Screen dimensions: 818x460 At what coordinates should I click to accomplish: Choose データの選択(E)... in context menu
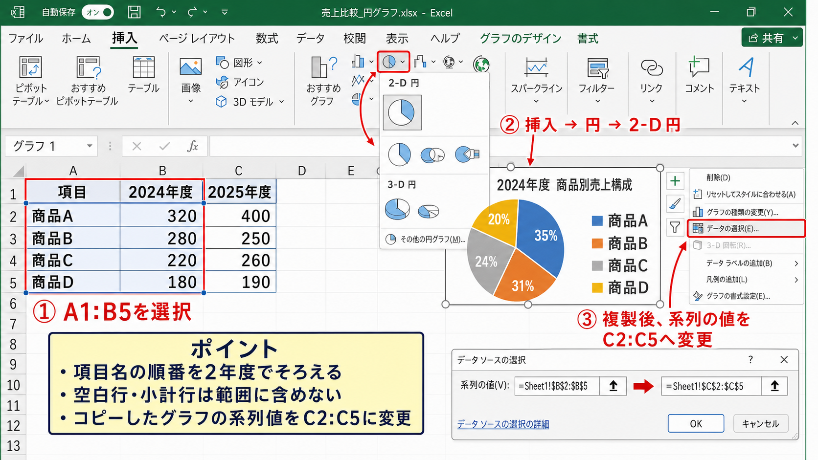[x=746, y=228]
